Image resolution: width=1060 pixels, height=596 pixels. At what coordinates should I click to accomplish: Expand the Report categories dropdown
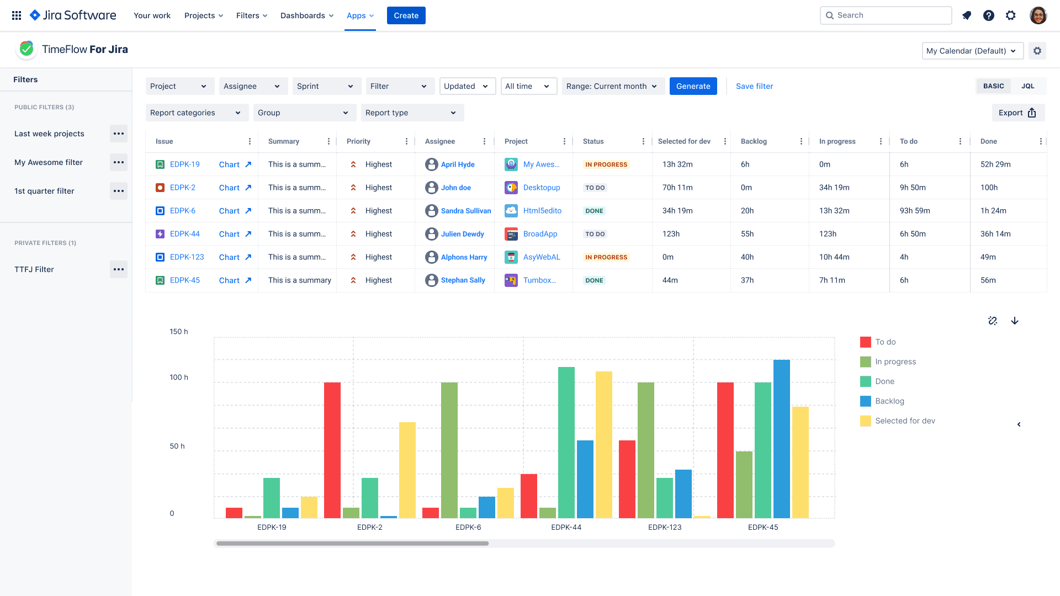pyautogui.click(x=197, y=113)
